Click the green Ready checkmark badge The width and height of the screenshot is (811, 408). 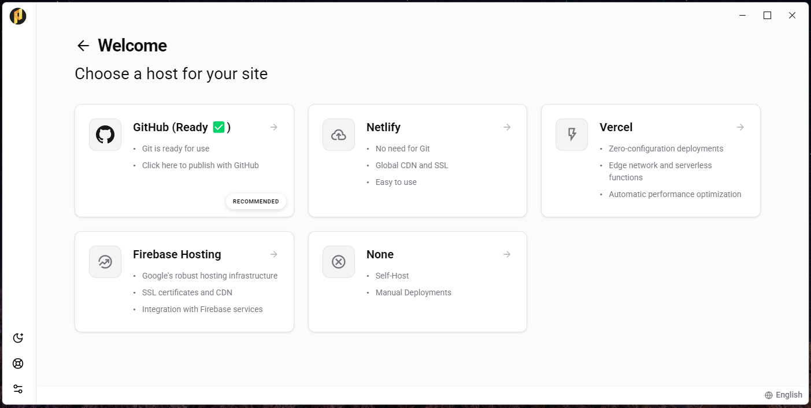219,127
